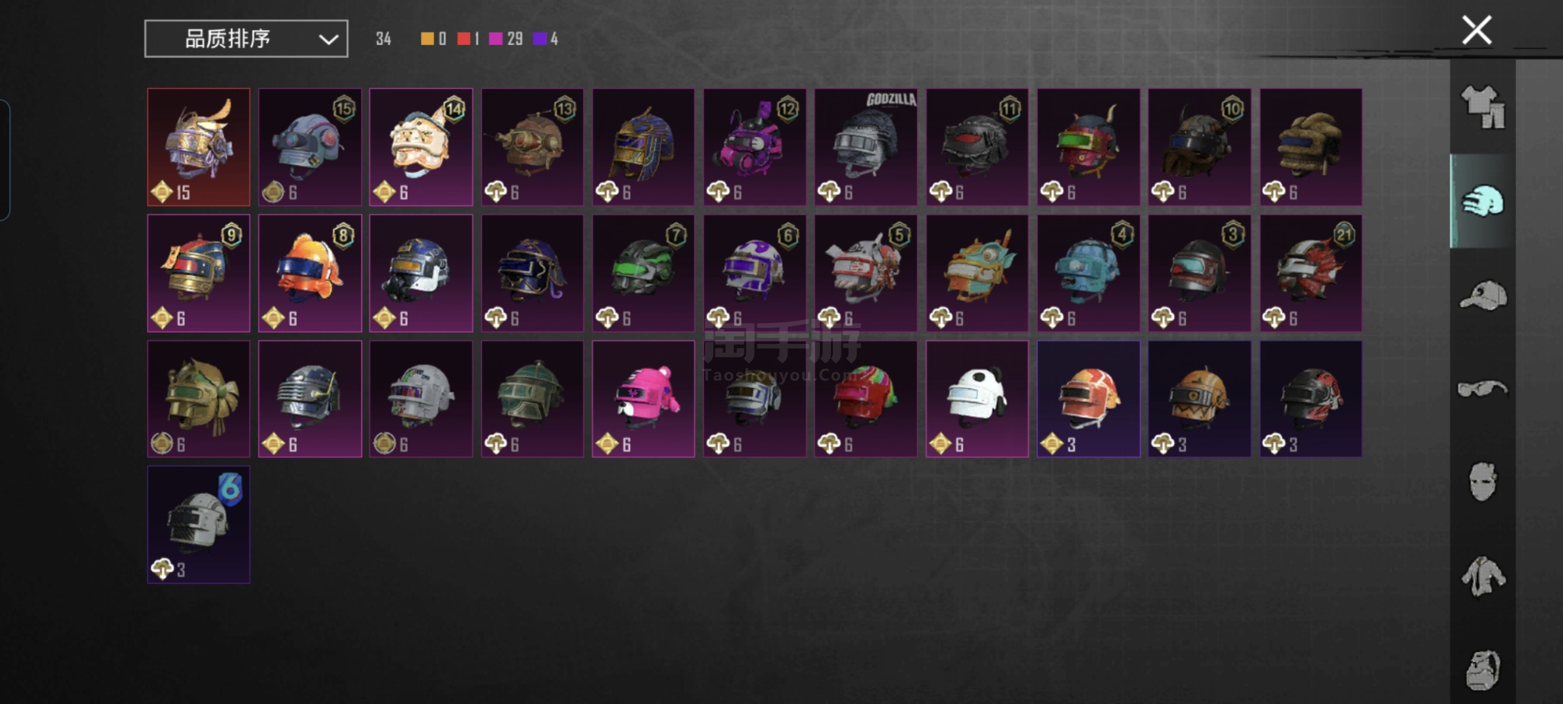
Task: Close the inventory with the X icon
Action: [x=1476, y=30]
